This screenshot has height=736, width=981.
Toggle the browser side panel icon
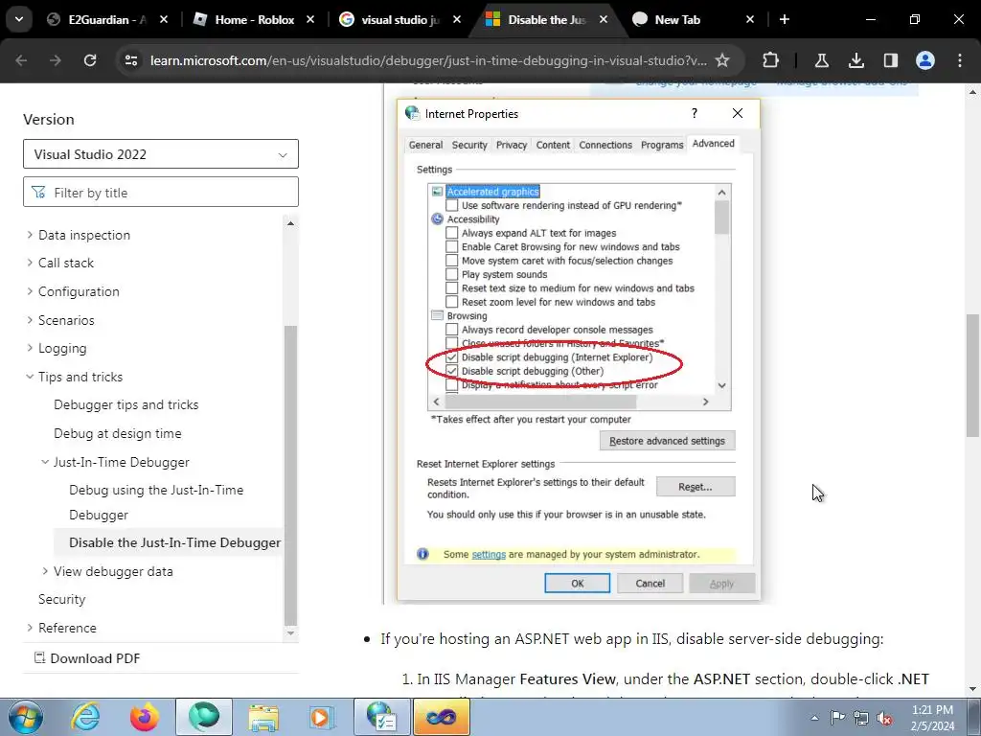[x=890, y=60]
